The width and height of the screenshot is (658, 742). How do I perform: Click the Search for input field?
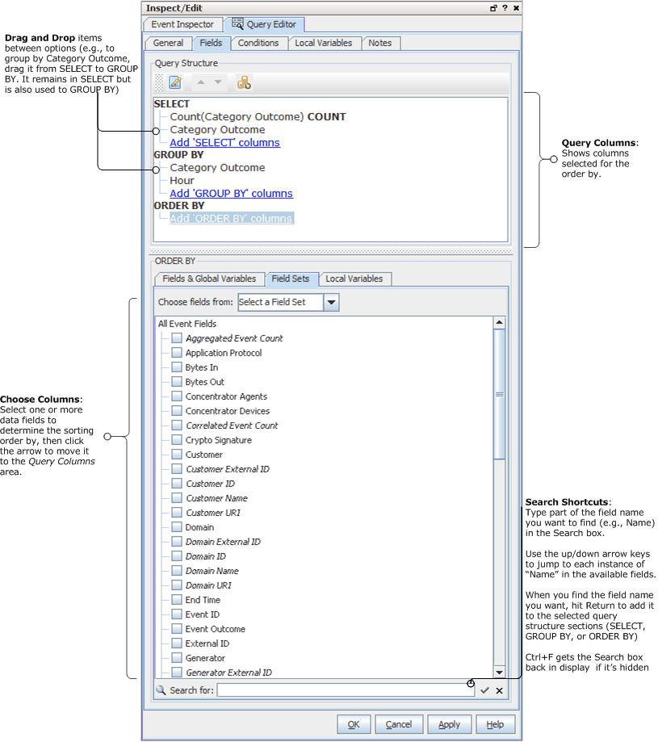[339, 690]
